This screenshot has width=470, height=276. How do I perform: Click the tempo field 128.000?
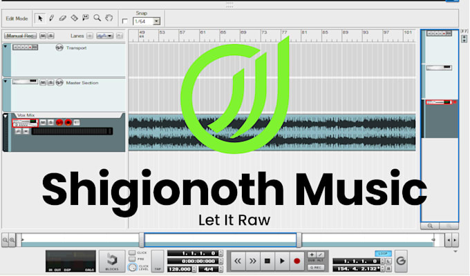(x=180, y=269)
